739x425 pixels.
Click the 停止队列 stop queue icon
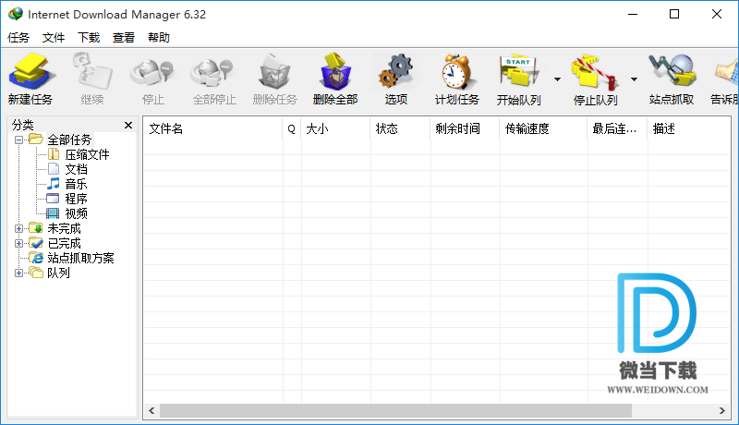(595, 72)
